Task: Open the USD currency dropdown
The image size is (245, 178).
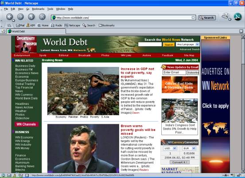Action: pos(170,148)
